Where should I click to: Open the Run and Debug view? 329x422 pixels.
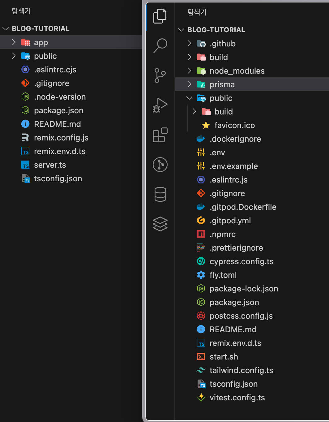click(x=160, y=105)
